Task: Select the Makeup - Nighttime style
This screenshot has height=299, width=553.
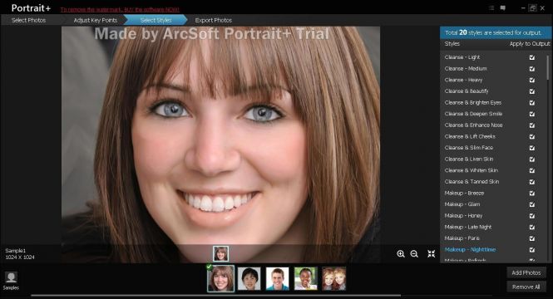Action: coord(470,249)
